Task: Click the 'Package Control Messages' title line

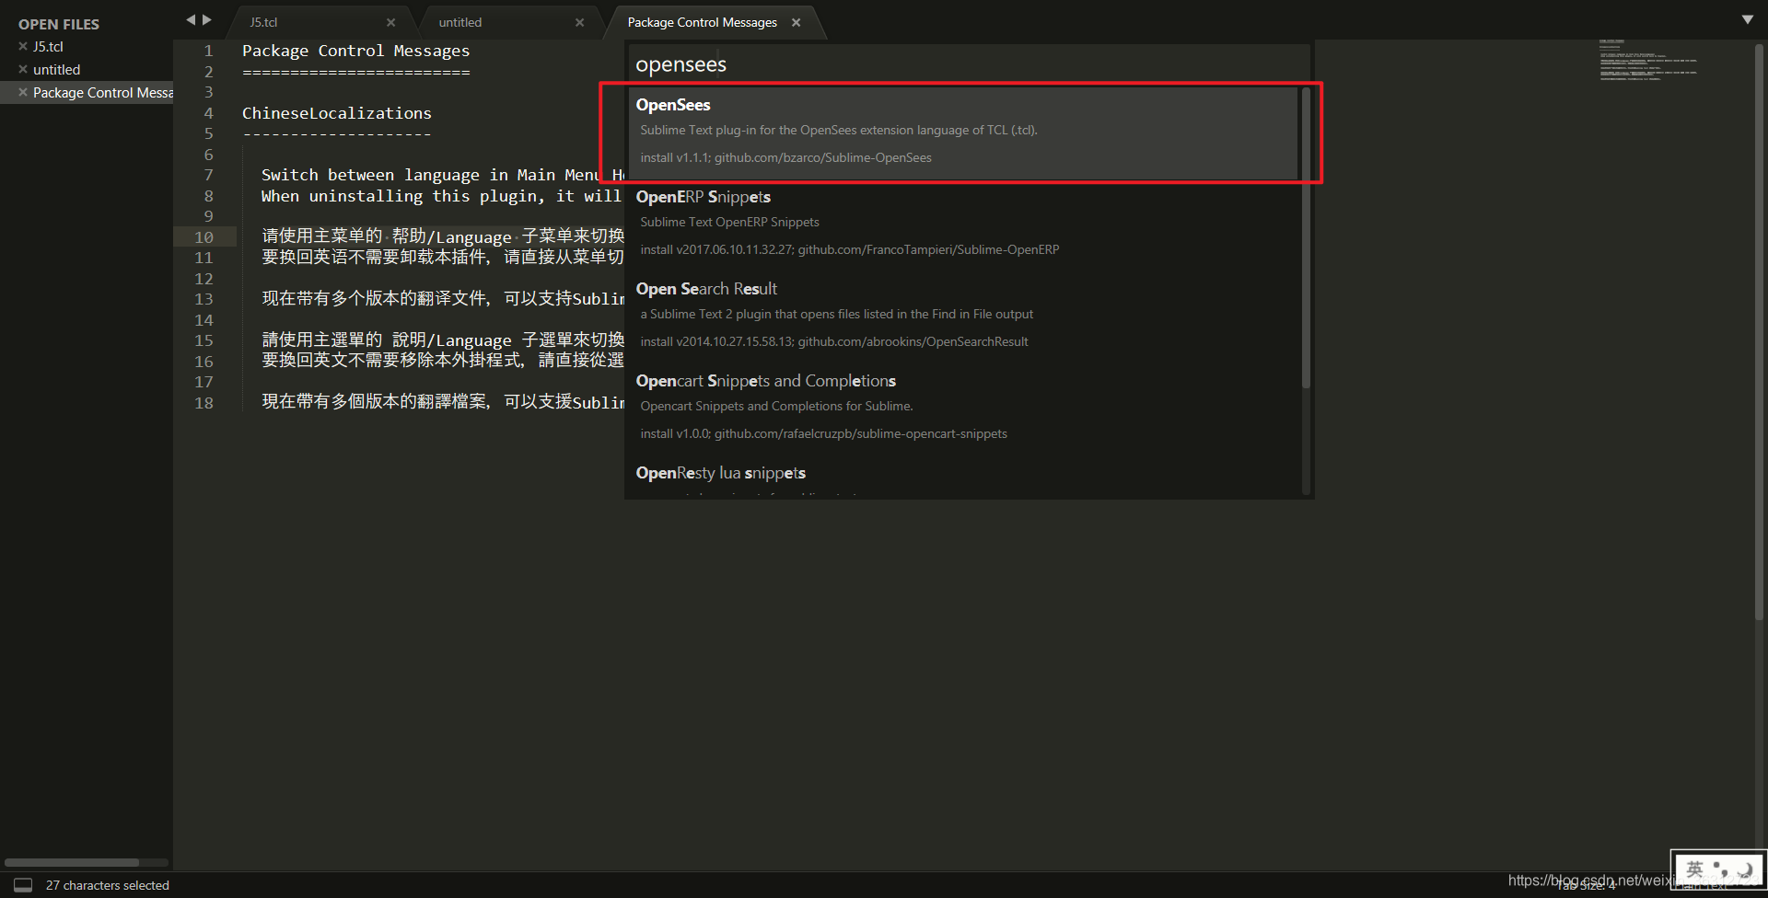Action: (x=355, y=51)
